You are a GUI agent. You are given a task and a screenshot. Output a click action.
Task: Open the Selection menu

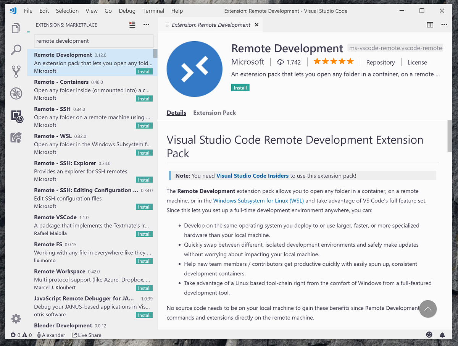(x=67, y=11)
